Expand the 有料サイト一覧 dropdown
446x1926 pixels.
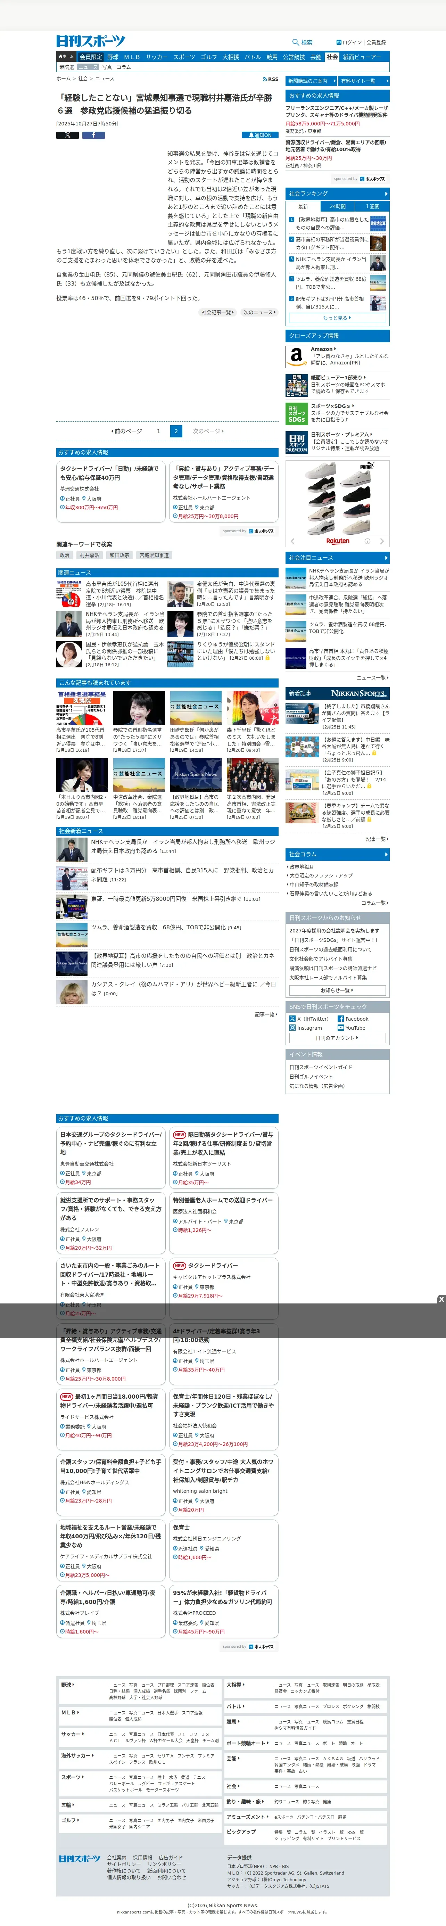click(363, 81)
